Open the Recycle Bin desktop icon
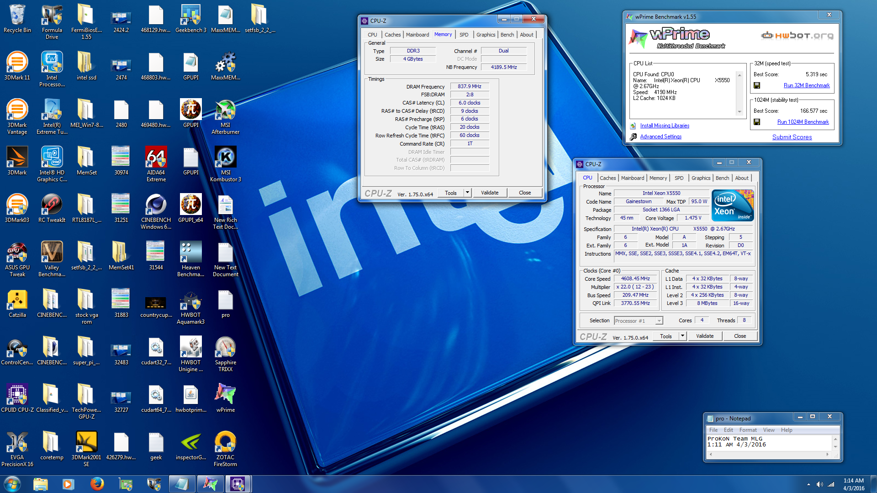This screenshot has width=877, height=493. 17,19
